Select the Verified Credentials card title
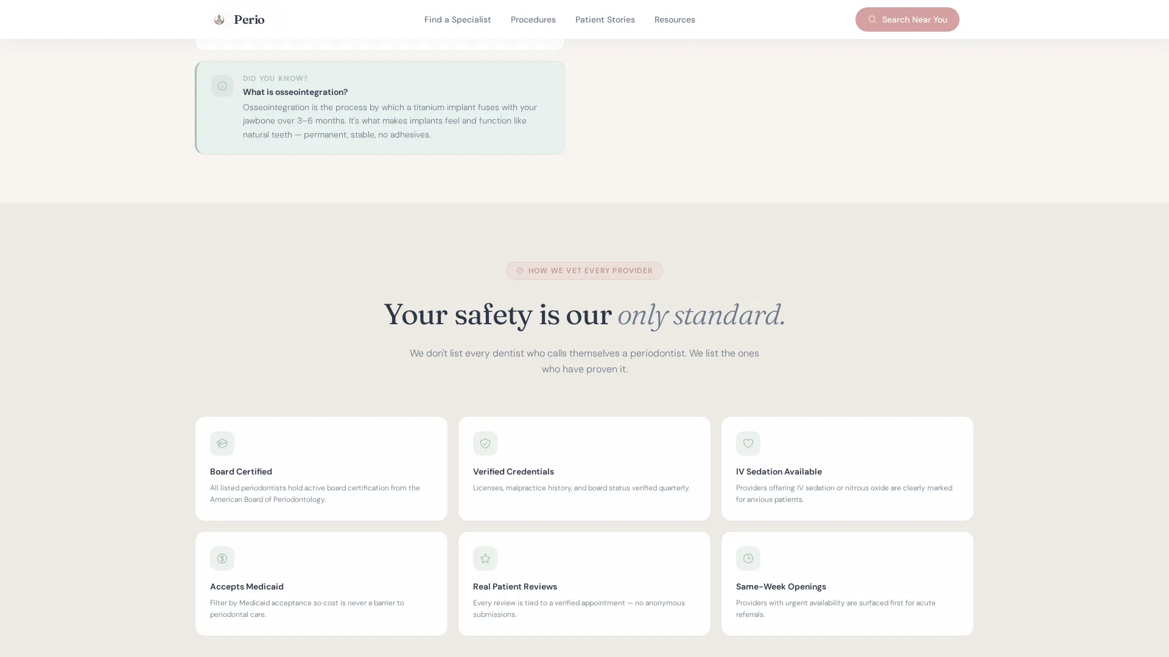Screen dimensions: 1169x657 (513, 471)
